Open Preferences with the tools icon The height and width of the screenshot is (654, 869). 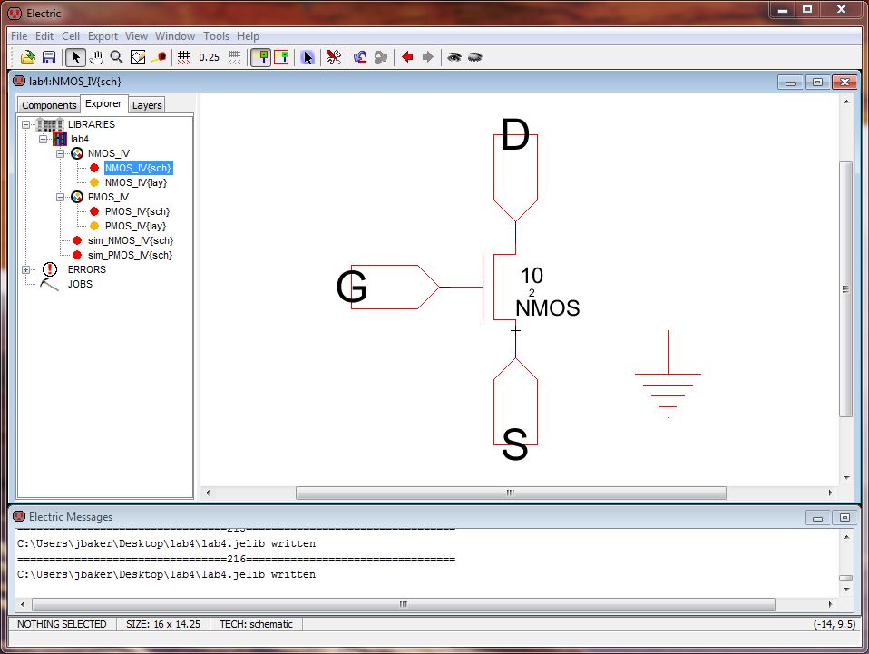click(x=333, y=57)
